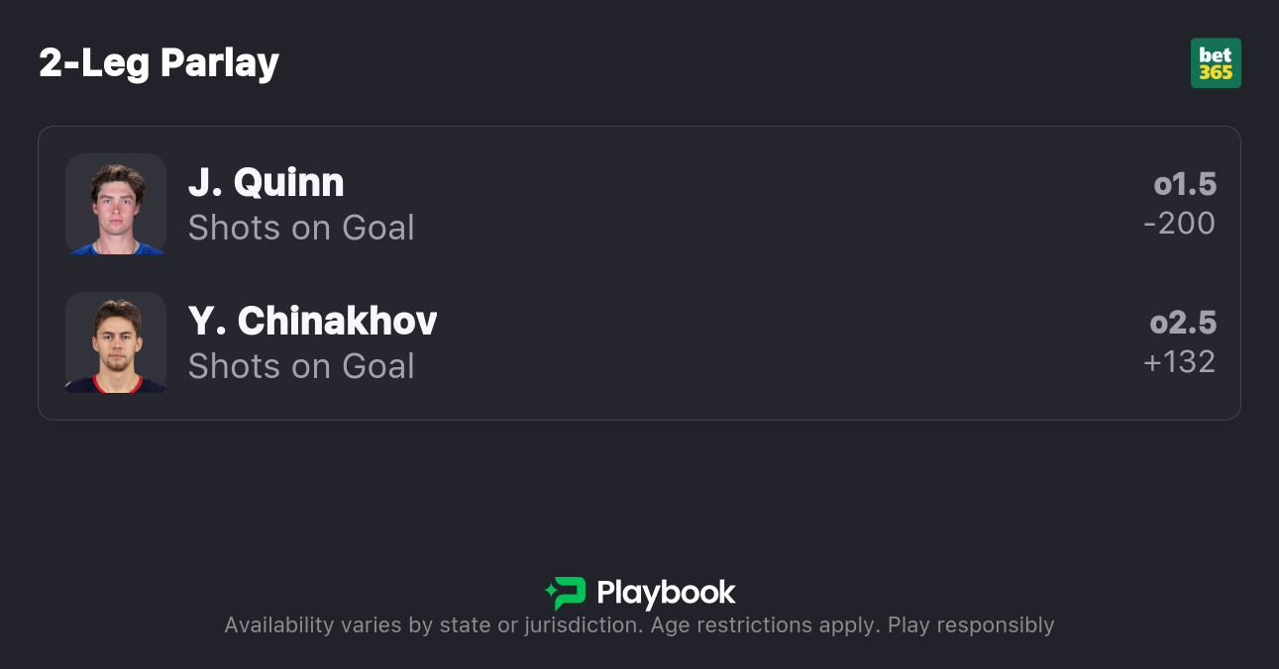Click the small sparkle star beside the Playbook logo
This screenshot has height=669, width=1279.
pos(550,593)
